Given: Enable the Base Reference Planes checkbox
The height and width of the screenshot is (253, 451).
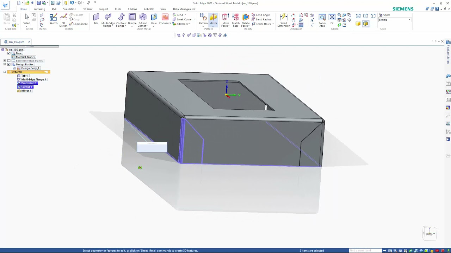Looking at the screenshot, I should tap(9, 61).
